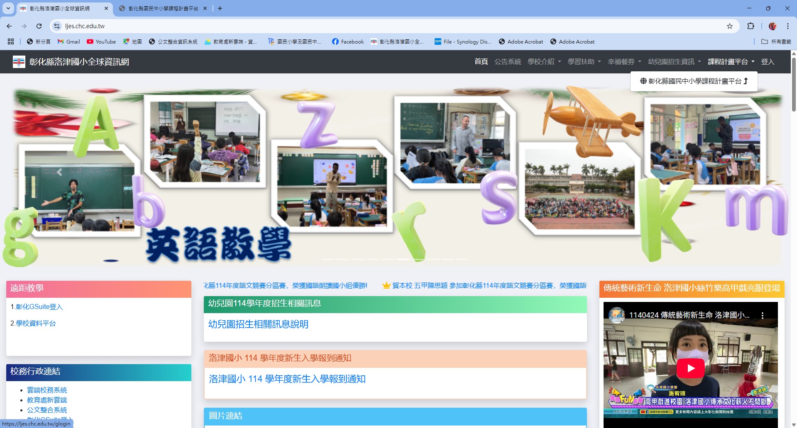Open the video's three-dot options menu

point(762,315)
